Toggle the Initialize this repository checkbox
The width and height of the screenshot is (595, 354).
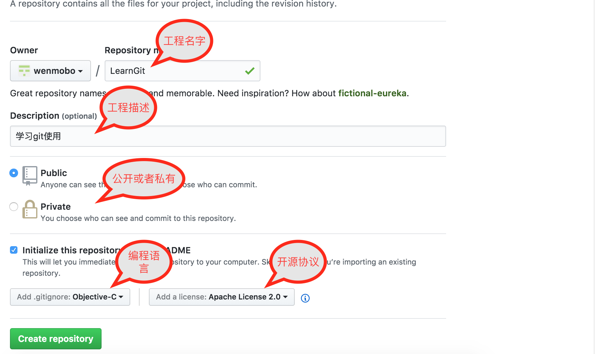14,250
